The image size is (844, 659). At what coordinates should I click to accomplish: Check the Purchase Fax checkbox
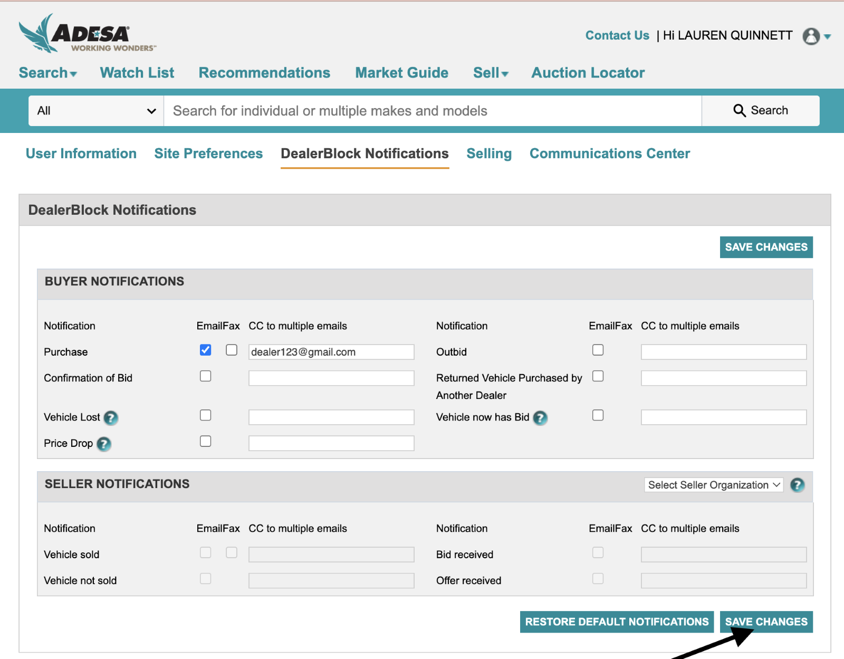click(232, 350)
